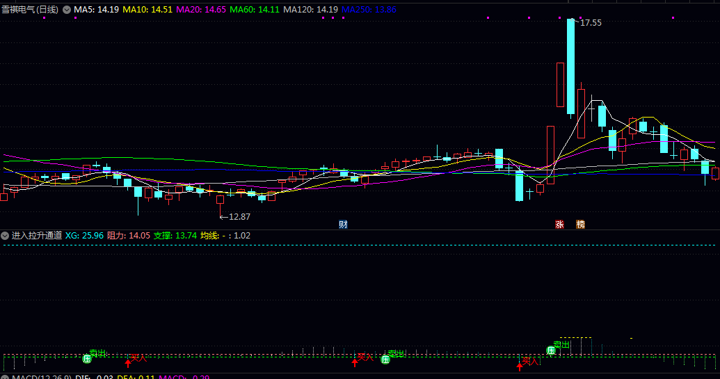
Task: Open the dropdown beside 雪祺电气(日线) title
Action: [67, 10]
